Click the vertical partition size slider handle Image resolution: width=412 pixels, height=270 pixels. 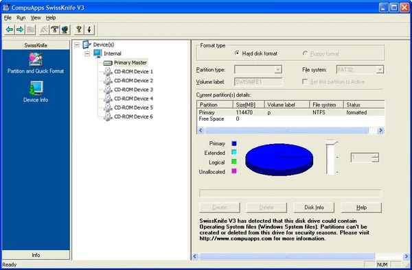tap(331, 142)
